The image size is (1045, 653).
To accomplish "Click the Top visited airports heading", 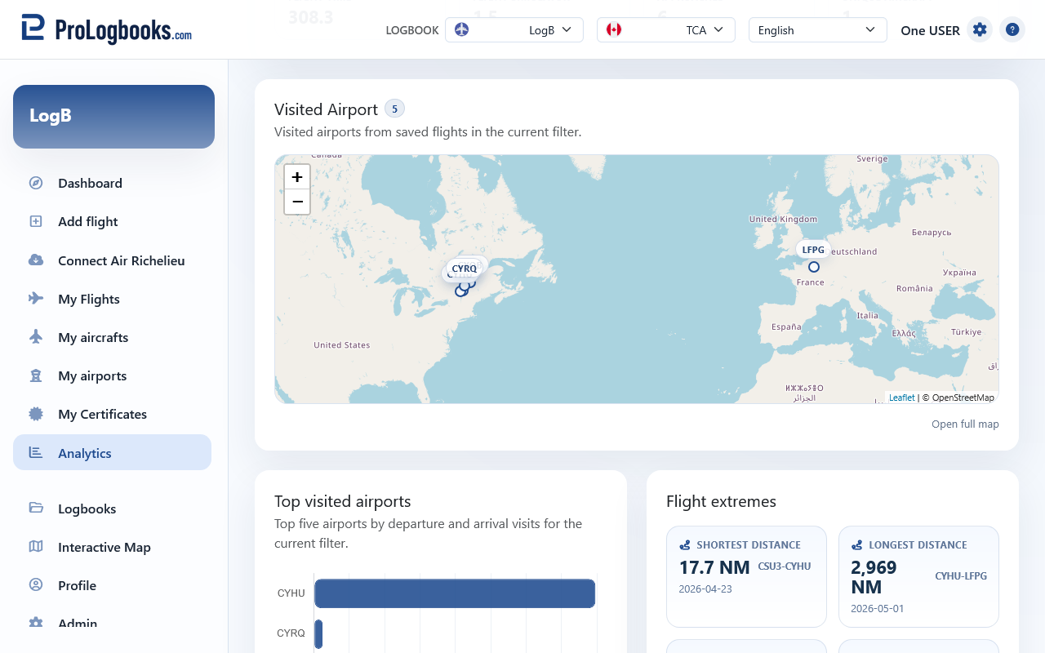I will point(343,501).
